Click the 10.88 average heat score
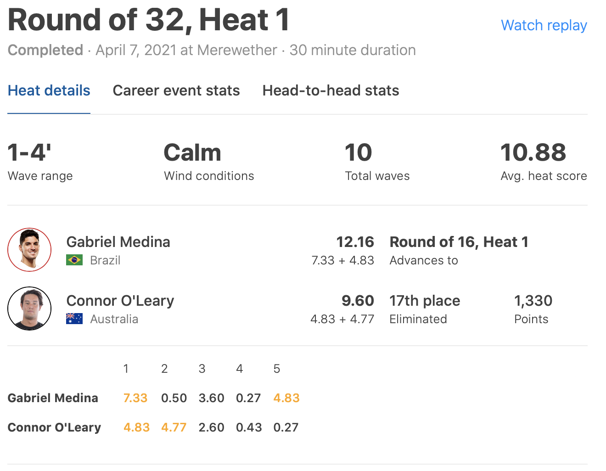606x471 pixels. point(533,153)
